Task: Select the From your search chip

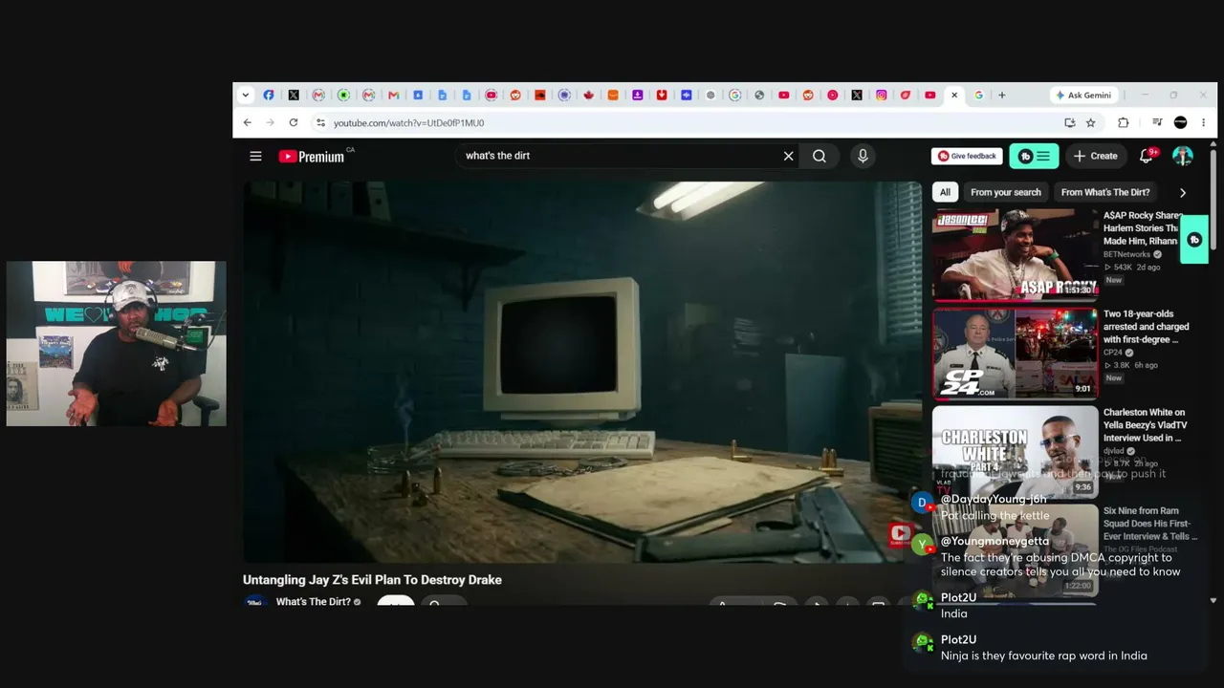Action: [x=1006, y=192]
